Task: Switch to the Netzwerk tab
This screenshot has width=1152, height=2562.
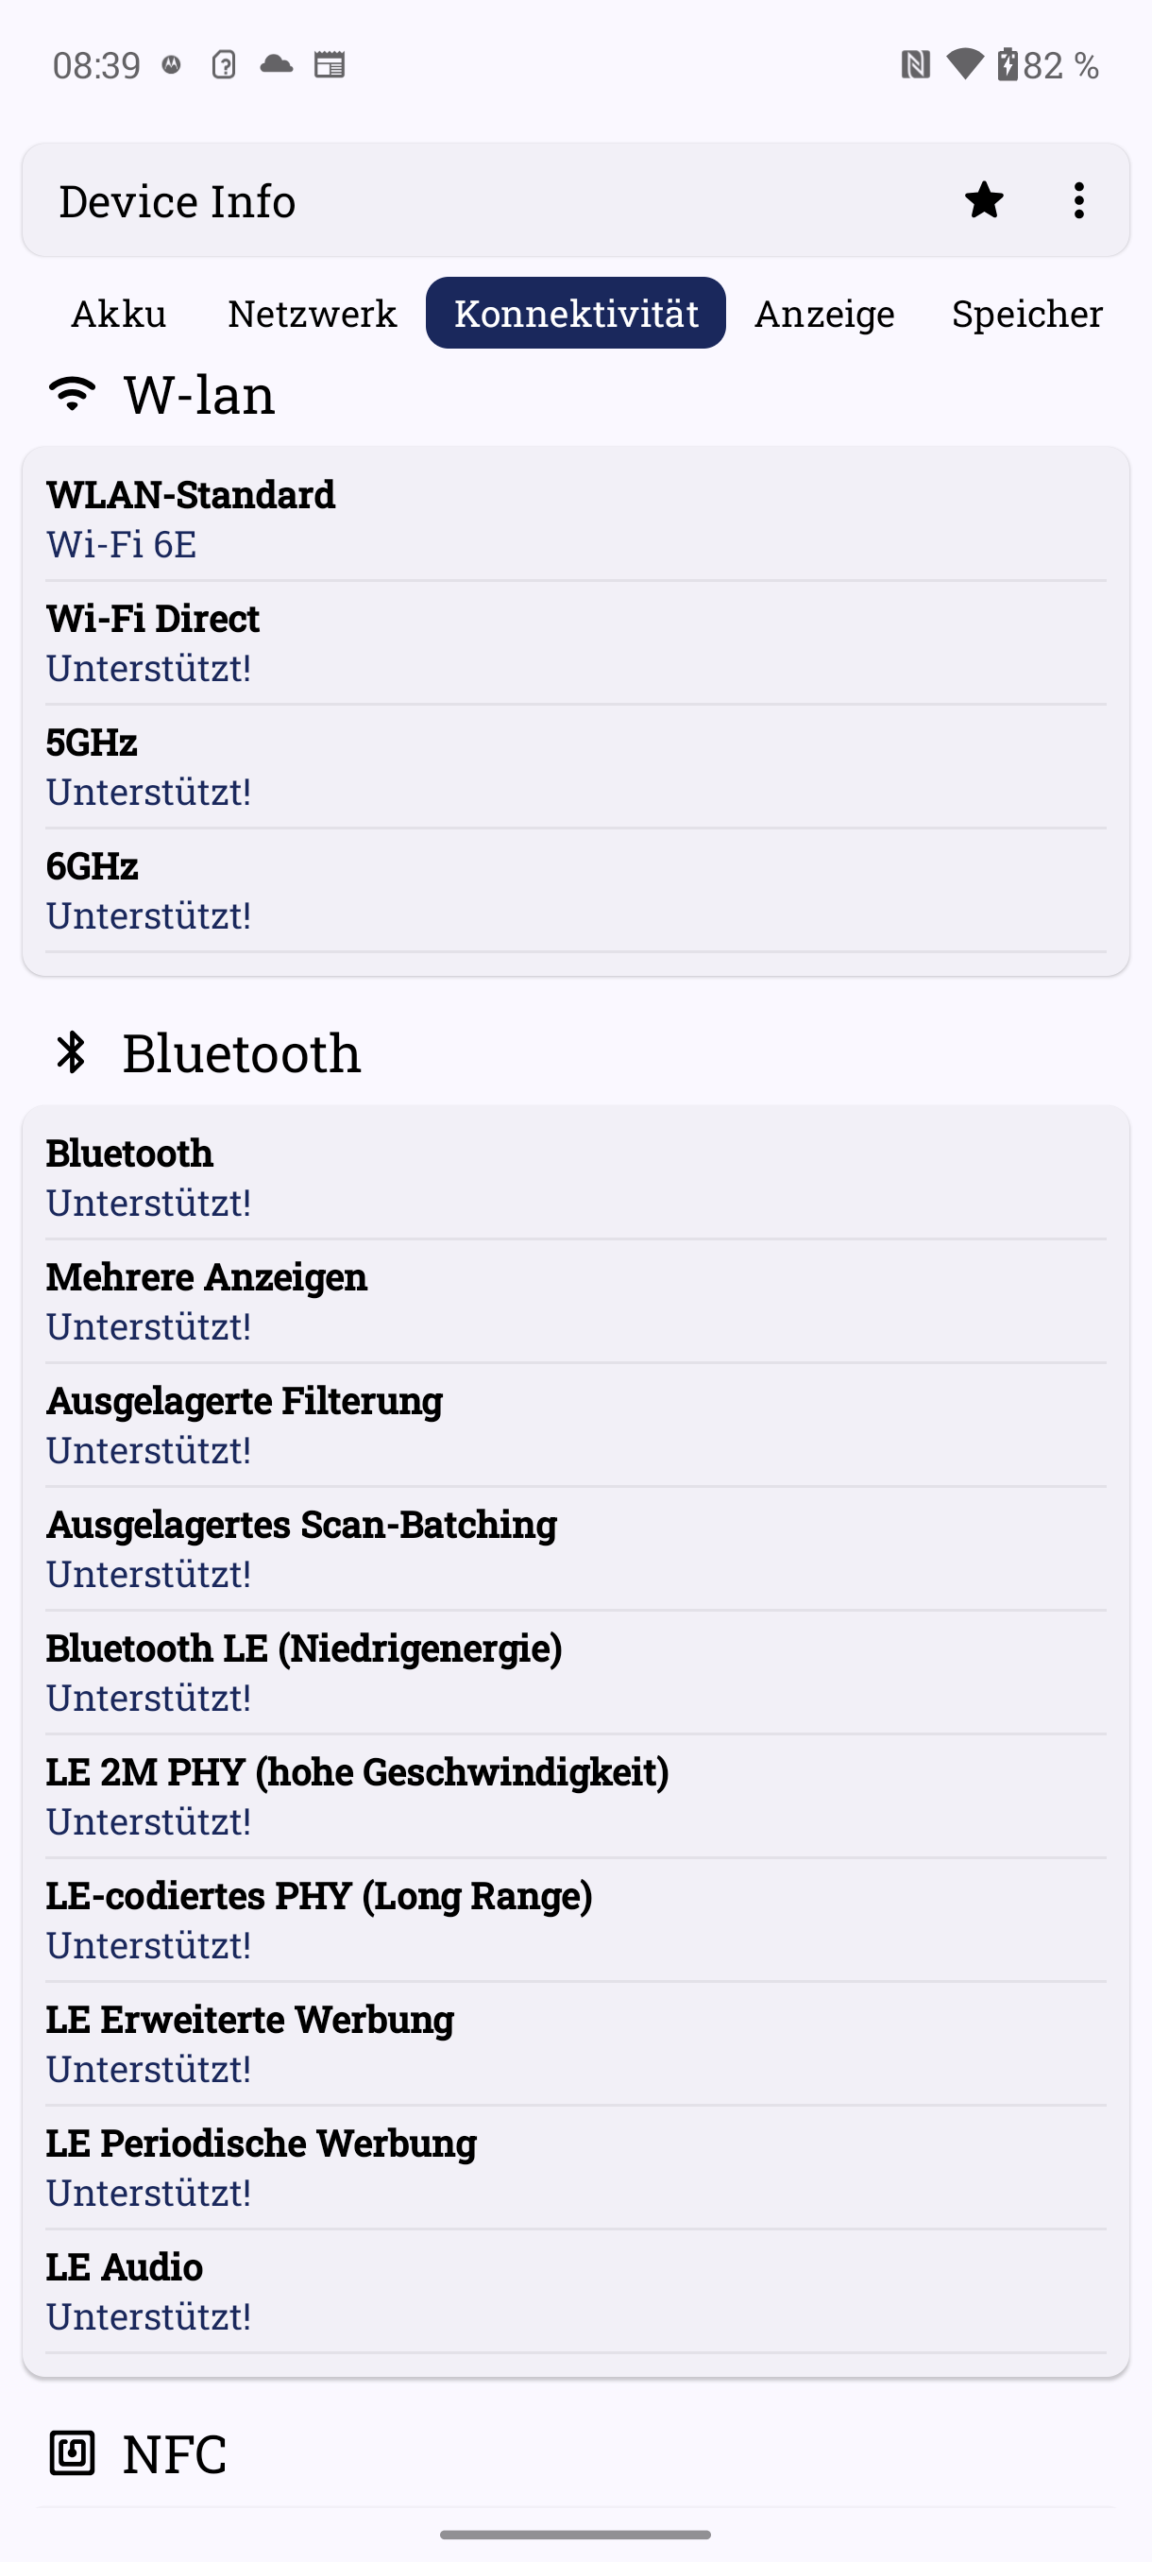Action: [x=313, y=314]
